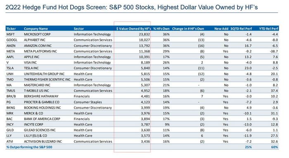This screenshot has height=158, width=289.
Task: Select Microsoft's 23,832 value cell
Action: 144,34
